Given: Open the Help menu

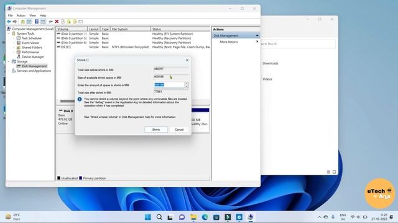Looking at the screenshot, I should [x=43, y=15].
